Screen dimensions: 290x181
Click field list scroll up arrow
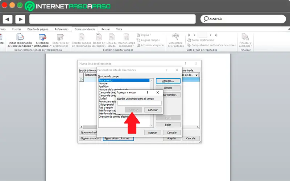coord(152,81)
